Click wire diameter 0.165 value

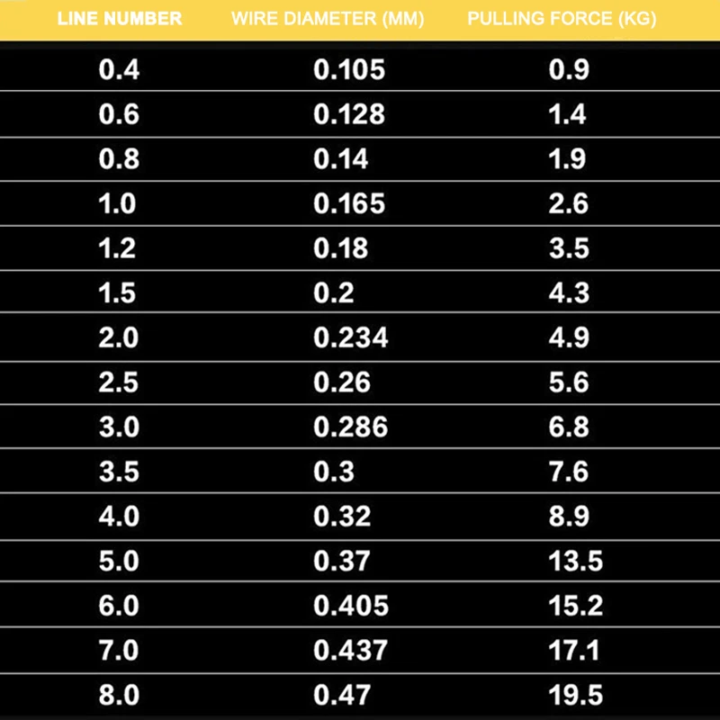(349, 204)
